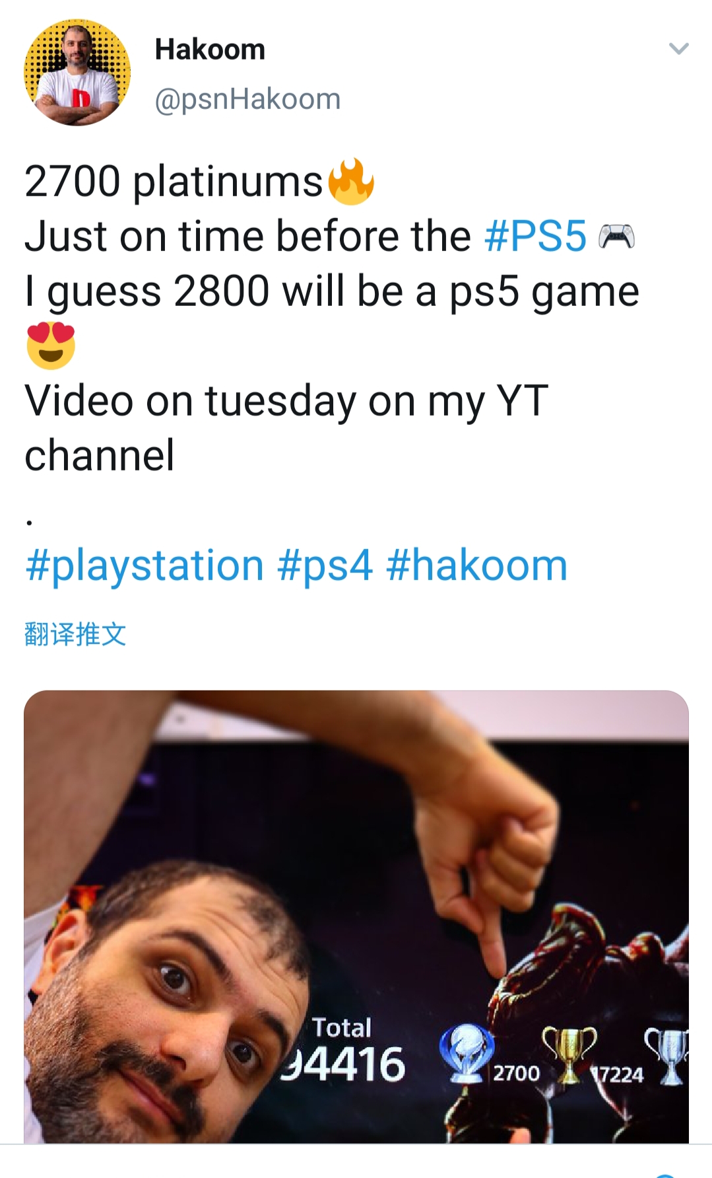Open the Hakoom display name
Screen dimensions: 712x1178
click(x=210, y=50)
